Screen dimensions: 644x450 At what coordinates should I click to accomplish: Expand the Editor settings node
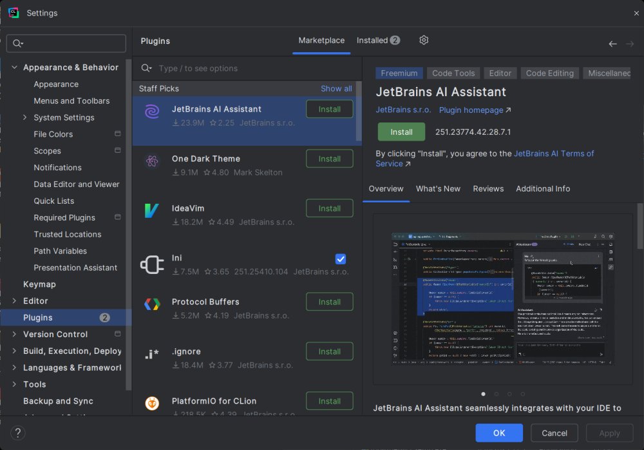click(14, 300)
